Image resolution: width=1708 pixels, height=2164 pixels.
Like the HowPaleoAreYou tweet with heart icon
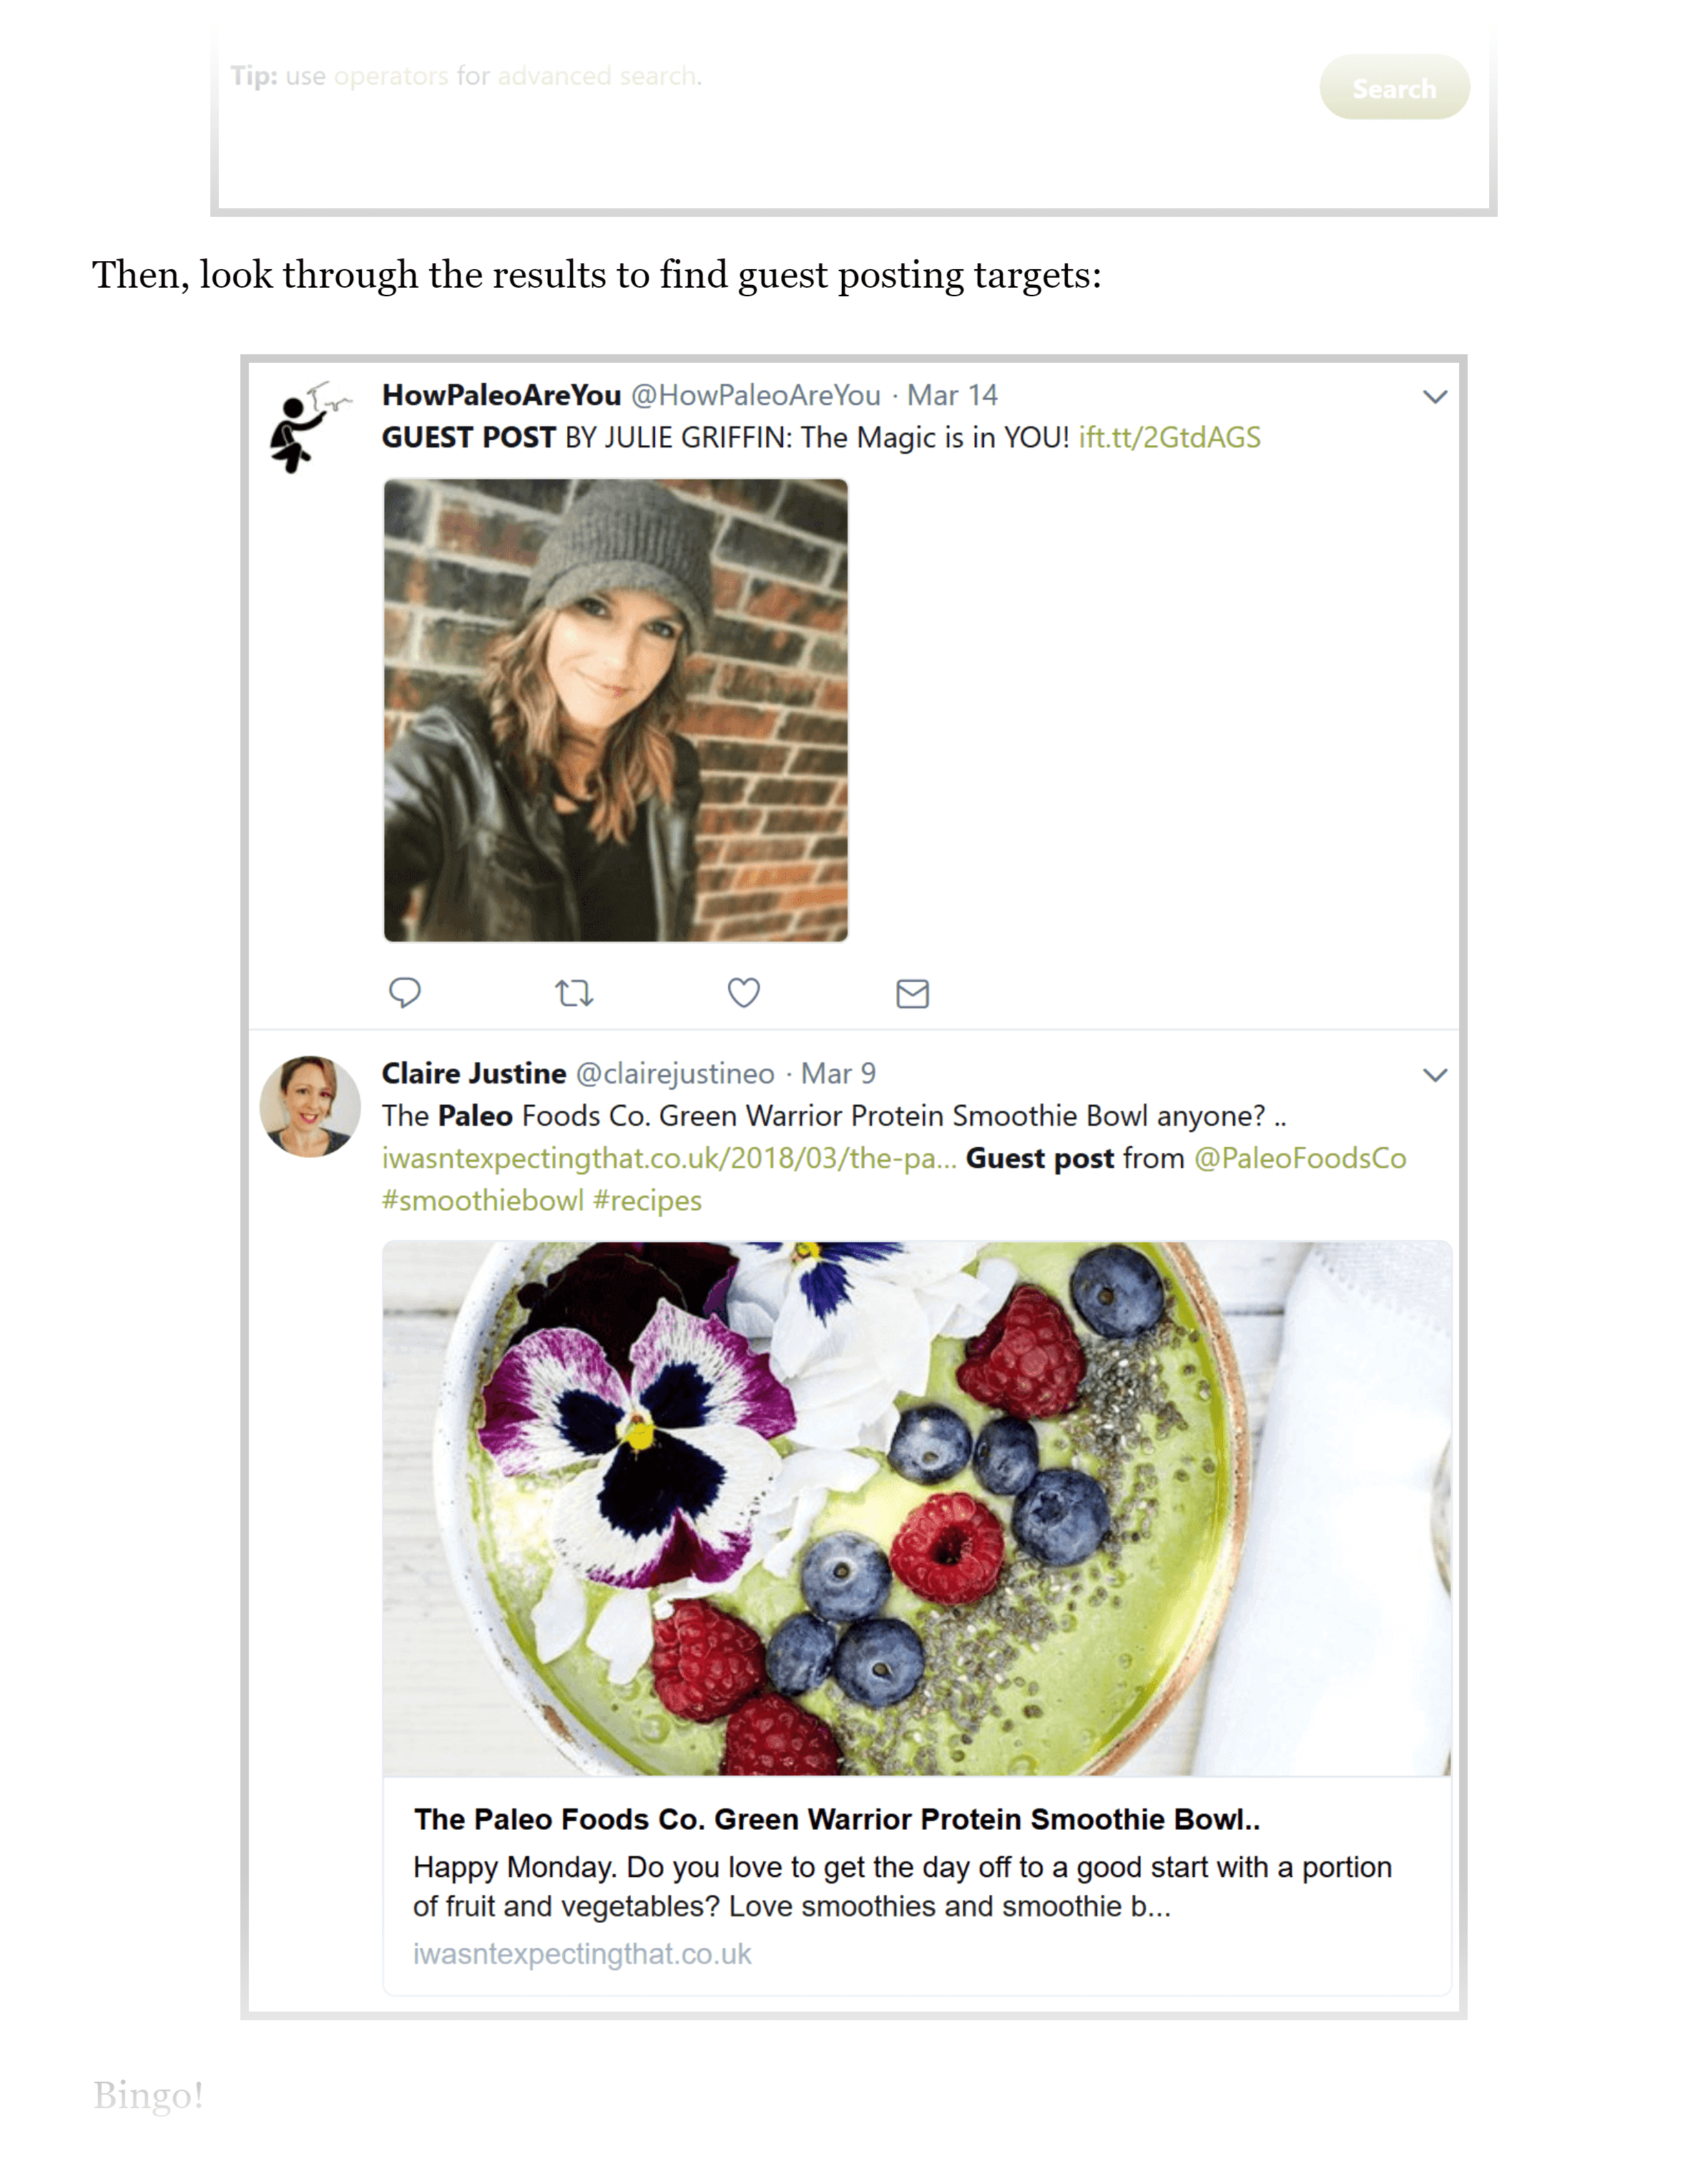[743, 993]
